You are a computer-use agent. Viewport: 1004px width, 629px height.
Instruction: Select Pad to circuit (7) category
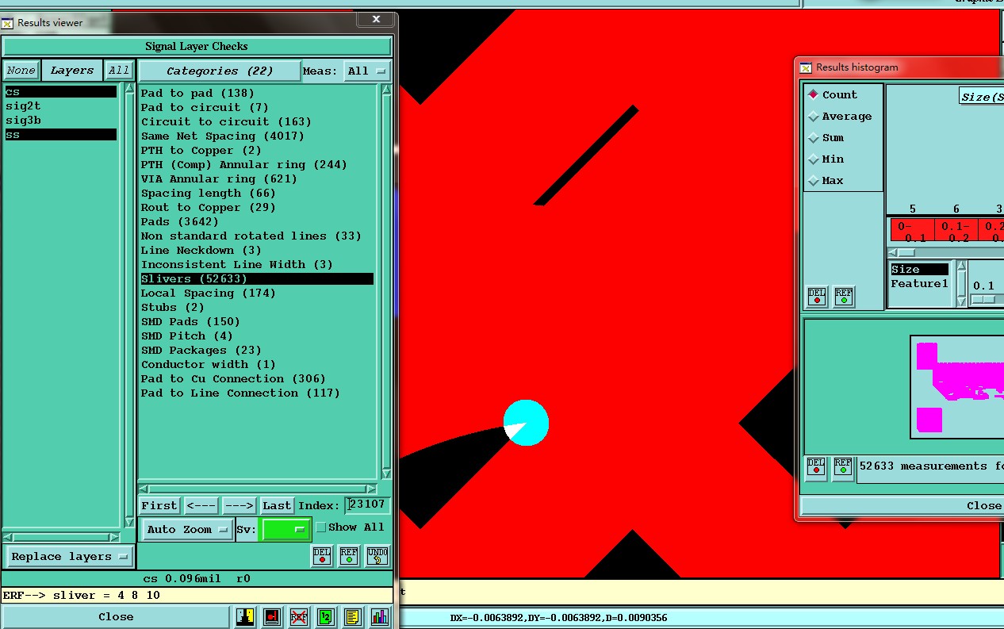tap(257, 107)
